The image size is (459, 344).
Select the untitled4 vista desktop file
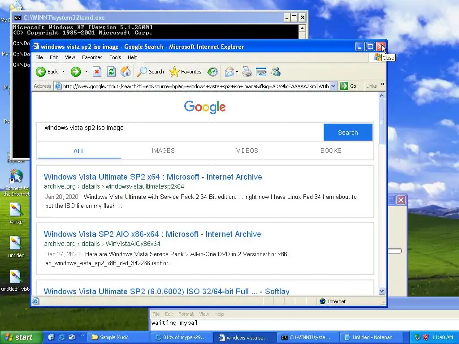[15, 281]
